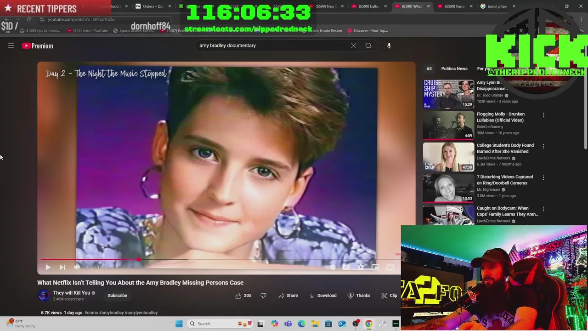This screenshot has height=331, width=588.
Task: Share the video
Action: [288, 296]
